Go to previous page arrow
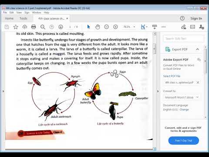 [52, 27]
